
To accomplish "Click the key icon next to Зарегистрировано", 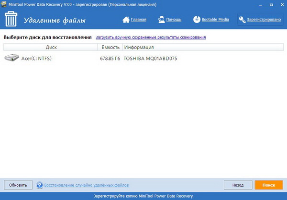I will 242,20.
